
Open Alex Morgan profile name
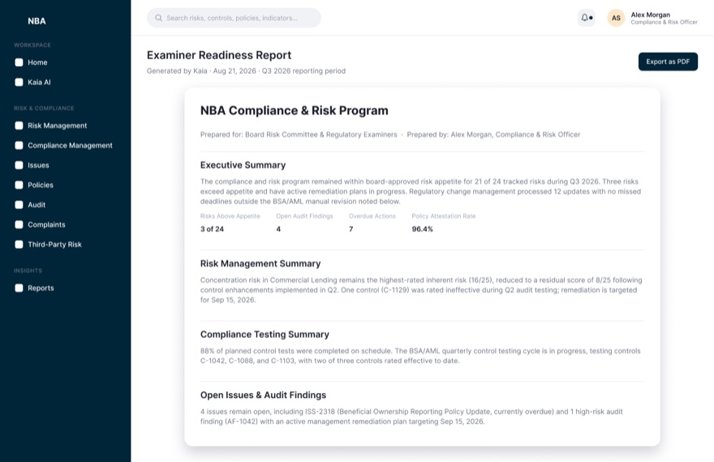point(650,15)
